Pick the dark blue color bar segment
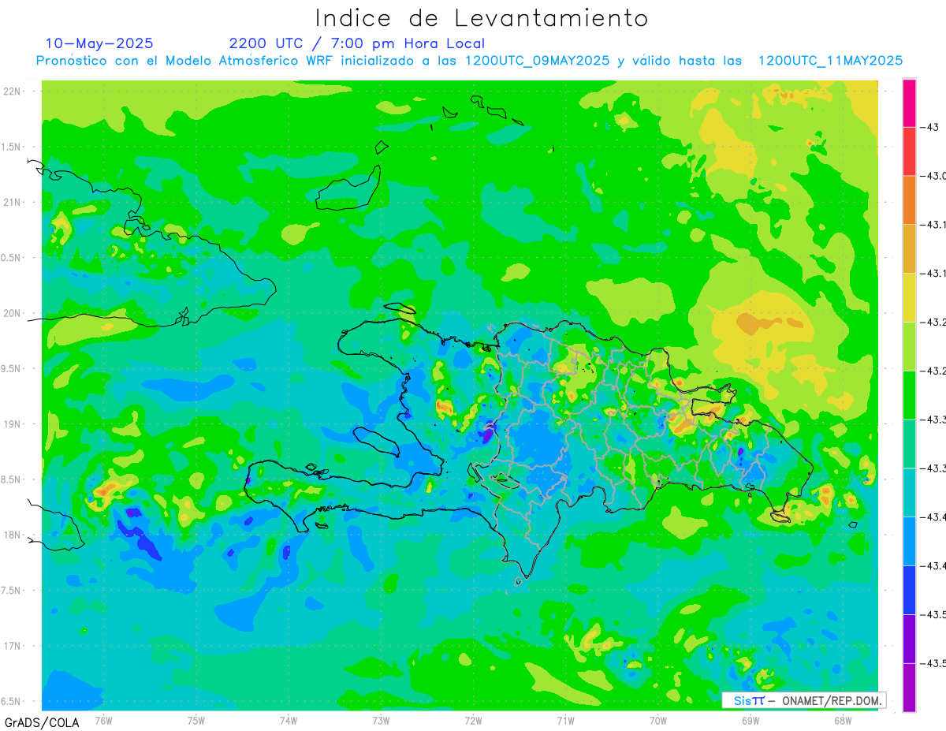The width and height of the screenshot is (946, 731). pyautogui.click(x=909, y=590)
